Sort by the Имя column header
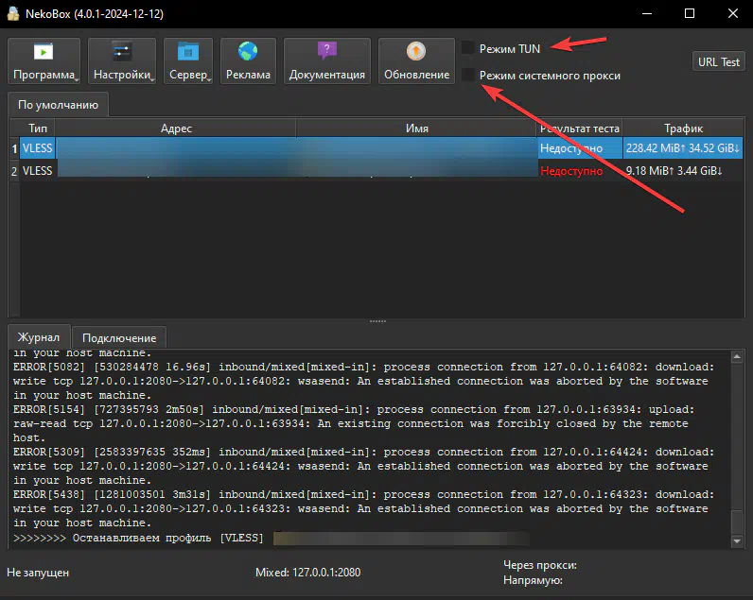Viewport: 753px width, 600px height. pos(416,129)
